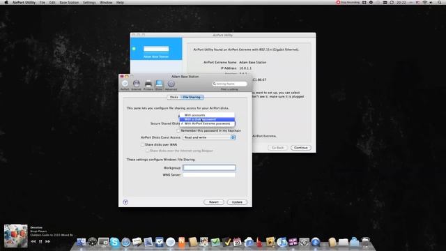The image size is (446, 251).
Task: Open the orange N app in the Dock
Action: [181, 242]
